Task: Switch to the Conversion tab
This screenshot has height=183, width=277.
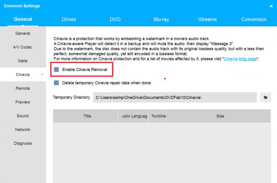Action: pos(254,19)
